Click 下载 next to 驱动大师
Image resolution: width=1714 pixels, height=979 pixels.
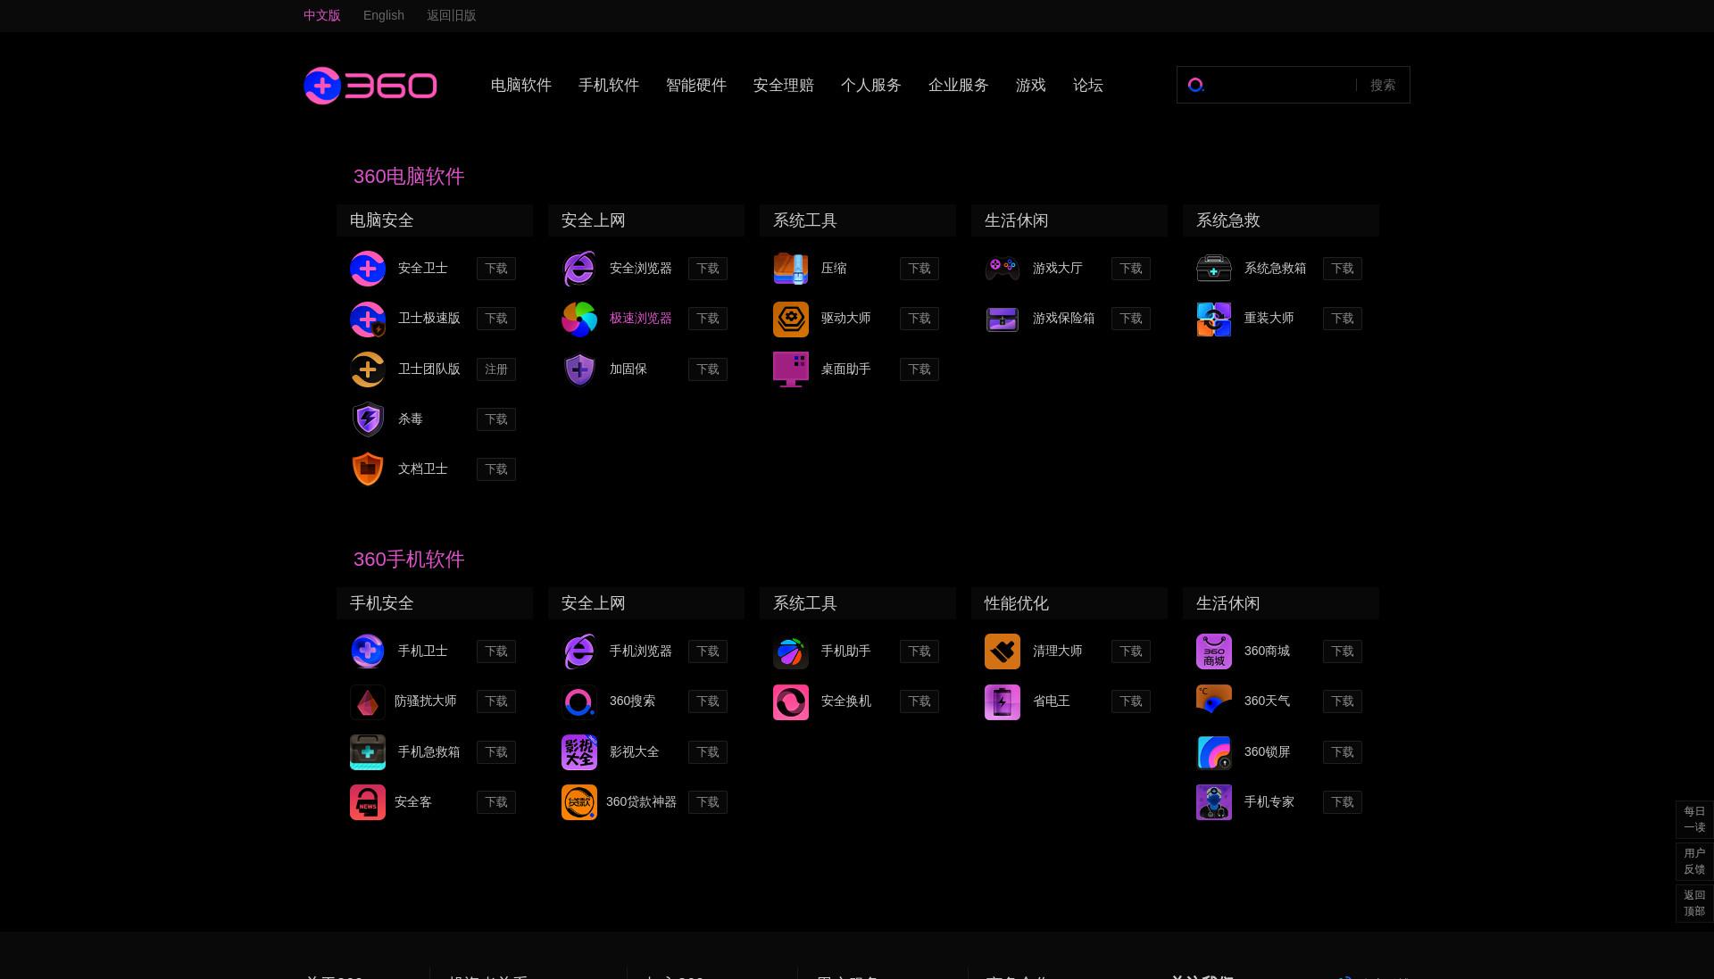coord(919,319)
